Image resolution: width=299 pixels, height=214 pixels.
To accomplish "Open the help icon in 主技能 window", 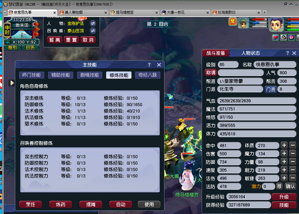I will tap(149, 65).
